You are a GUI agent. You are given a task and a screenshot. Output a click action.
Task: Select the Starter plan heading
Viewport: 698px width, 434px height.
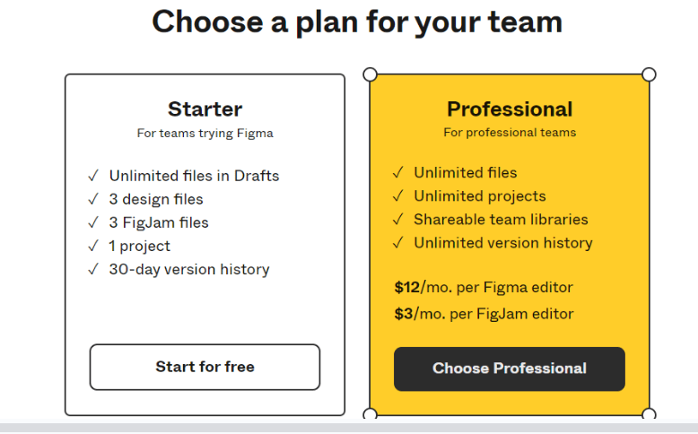[205, 109]
